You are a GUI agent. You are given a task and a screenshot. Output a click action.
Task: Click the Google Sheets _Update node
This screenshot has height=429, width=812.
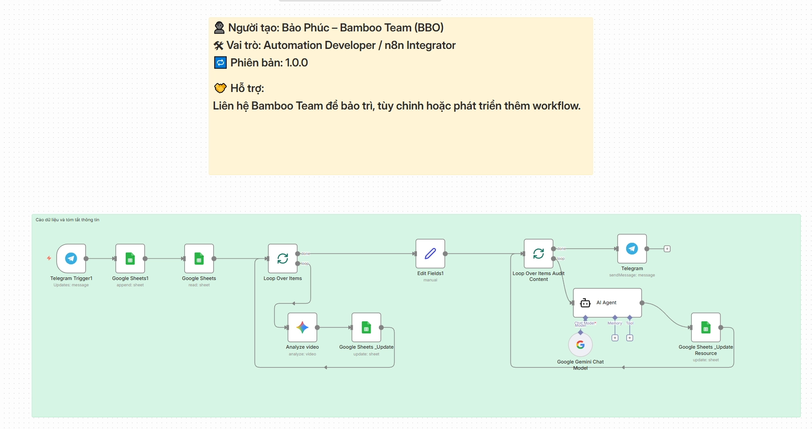(366, 328)
